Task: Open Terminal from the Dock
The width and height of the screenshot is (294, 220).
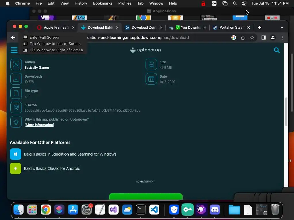Action: (141, 209)
